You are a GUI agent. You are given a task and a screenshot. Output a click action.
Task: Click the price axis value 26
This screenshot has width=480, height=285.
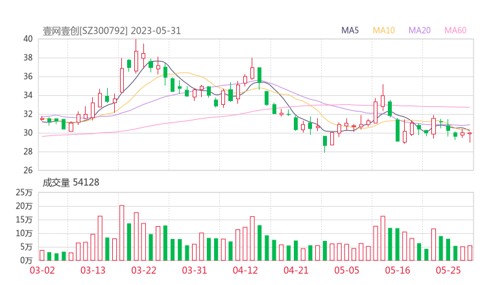coord(28,170)
